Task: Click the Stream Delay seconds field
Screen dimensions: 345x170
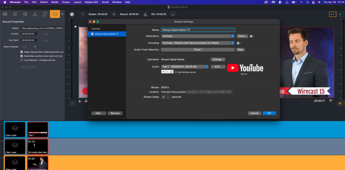Action: pyautogui.click(x=165, y=97)
